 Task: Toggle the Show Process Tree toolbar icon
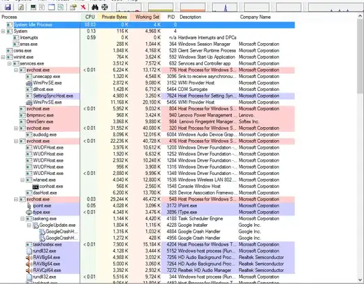(x=42, y=7)
